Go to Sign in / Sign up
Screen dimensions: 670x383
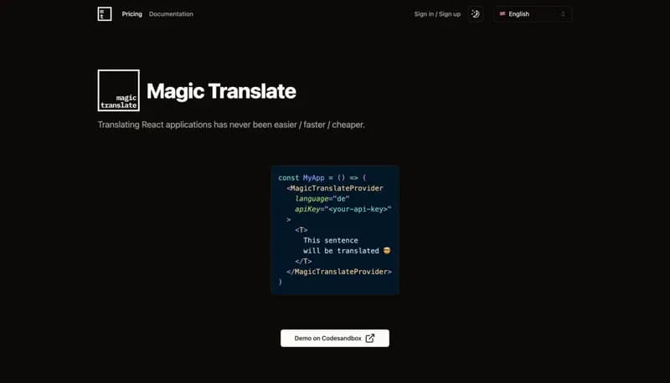pyautogui.click(x=437, y=14)
